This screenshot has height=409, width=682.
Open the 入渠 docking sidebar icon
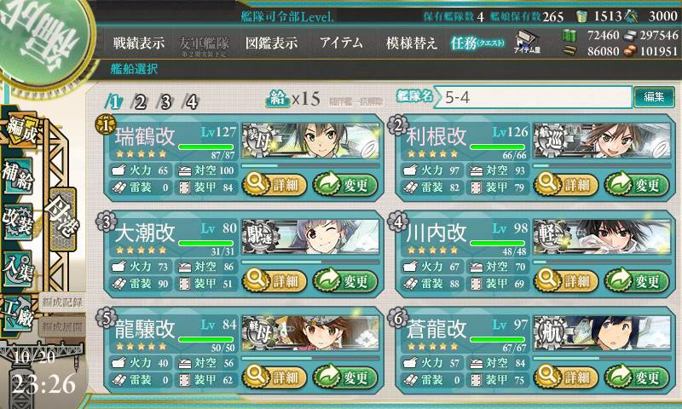click(18, 268)
